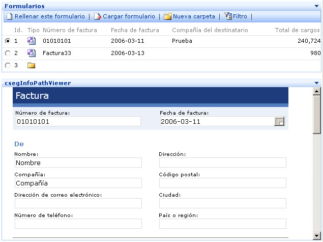Click total 980 cell

(x=315, y=53)
